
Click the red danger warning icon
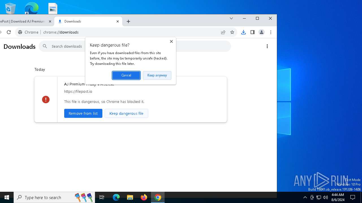tap(46, 100)
